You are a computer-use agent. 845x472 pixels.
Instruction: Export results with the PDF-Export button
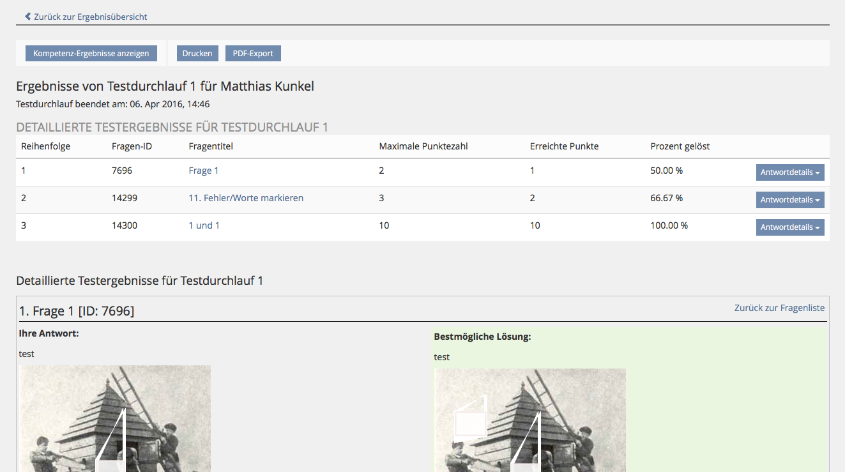click(x=253, y=54)
